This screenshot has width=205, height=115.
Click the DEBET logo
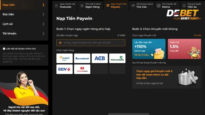coord(182,14)
